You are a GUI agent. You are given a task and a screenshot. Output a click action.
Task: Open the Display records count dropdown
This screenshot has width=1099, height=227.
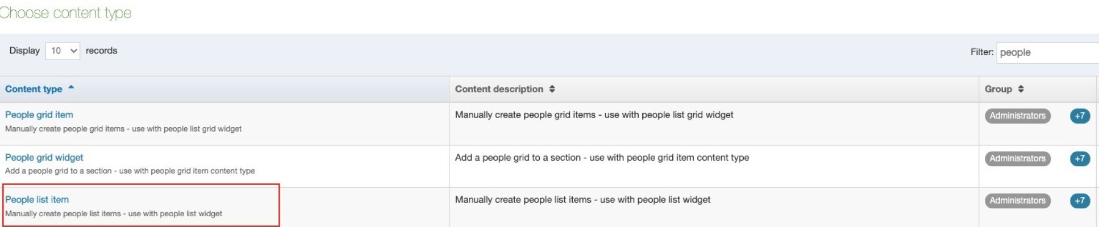coord(63,51)
